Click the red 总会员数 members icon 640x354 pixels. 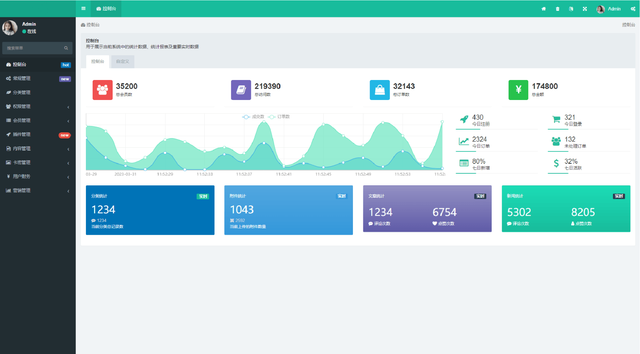pyautogui.click(x=102, y=90)
